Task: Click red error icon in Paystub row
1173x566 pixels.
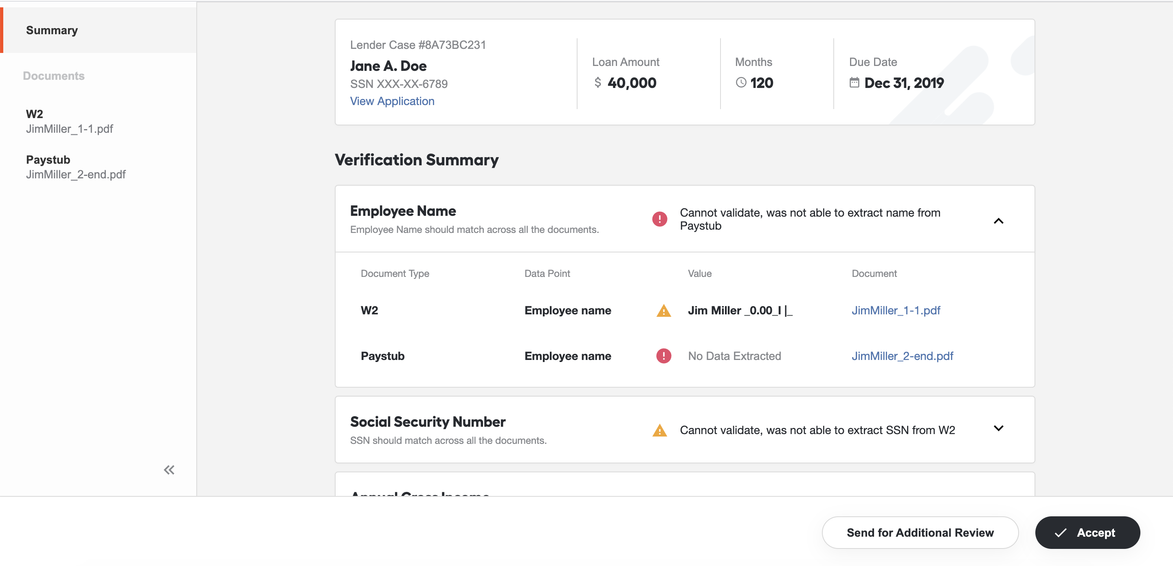Action: (x=663, y=355)
